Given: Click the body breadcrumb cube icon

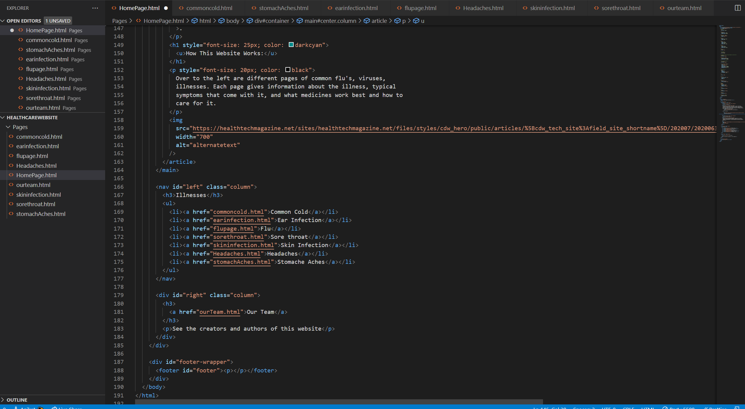Looking at the screenshot, I should point(222,21).
